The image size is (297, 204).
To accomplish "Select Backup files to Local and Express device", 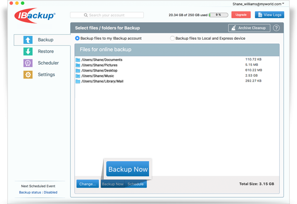I will point(172,38).
